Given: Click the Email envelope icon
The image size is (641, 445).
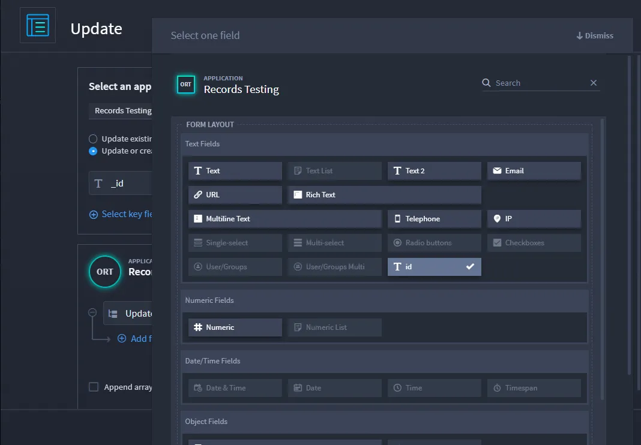Looking at the screenshot, I should coord(497,171).
